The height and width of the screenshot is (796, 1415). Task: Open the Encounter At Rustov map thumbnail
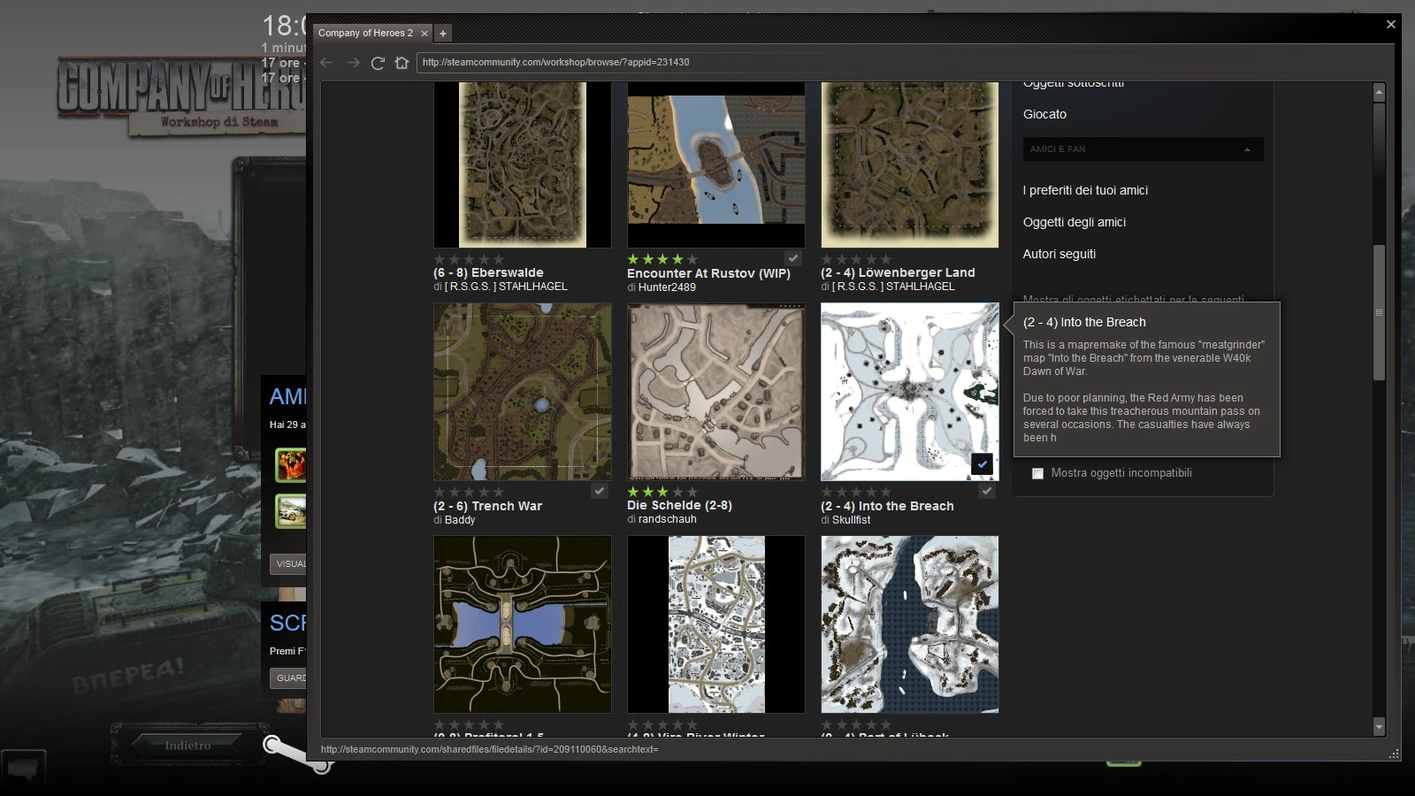(716, 165)
